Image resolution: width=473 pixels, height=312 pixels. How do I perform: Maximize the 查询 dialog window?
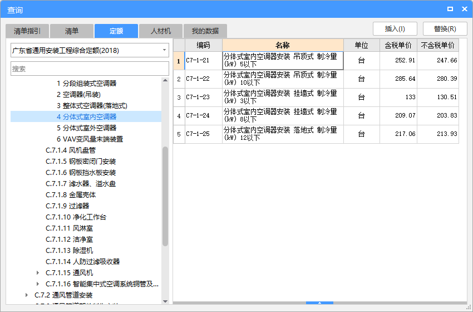(x=450, y=9)
